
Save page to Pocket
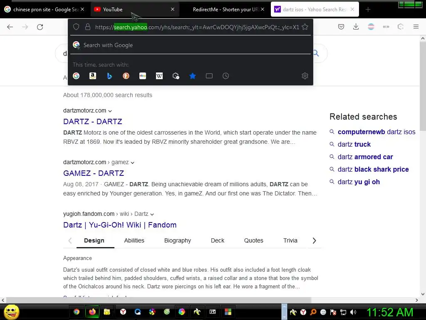[341, 27]
